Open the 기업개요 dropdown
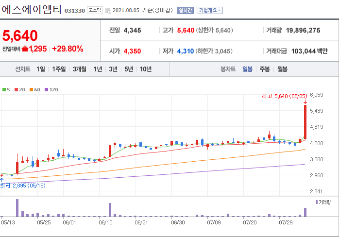The image size is (339, 237). (210, 10)
